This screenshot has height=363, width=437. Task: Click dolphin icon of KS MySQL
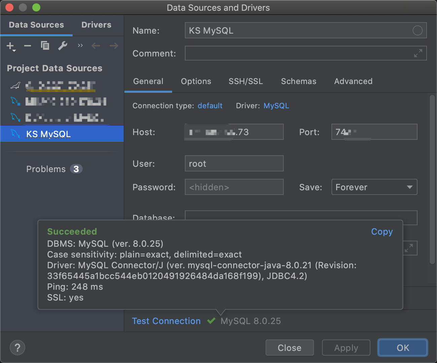click(15, 133)
